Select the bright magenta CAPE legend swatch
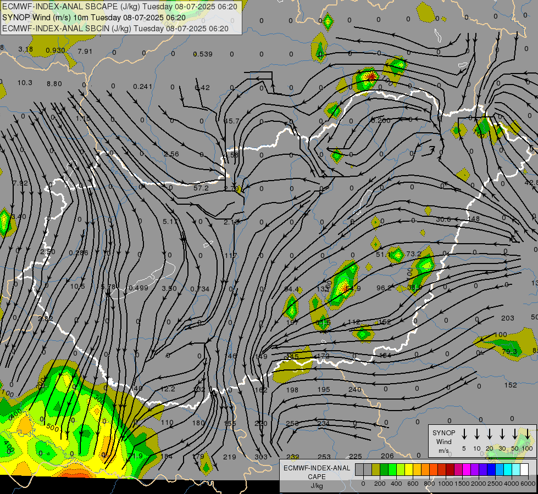This screenshot has width=538, height=494. point(467,469)
